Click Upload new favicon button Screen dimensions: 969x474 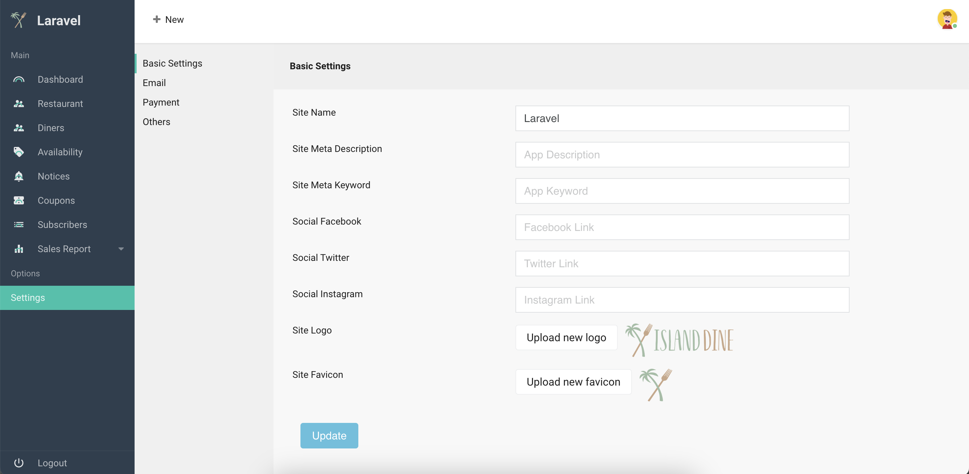pyautogui.click(x=573, y=382)
